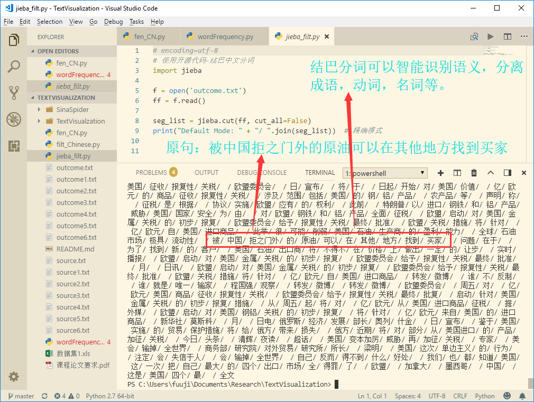Change line ending via CRLF
The image size is (534, 402).
(460, 396)
